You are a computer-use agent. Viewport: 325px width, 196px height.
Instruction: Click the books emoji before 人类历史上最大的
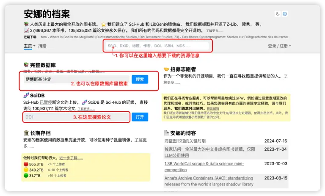click(26, 24)
